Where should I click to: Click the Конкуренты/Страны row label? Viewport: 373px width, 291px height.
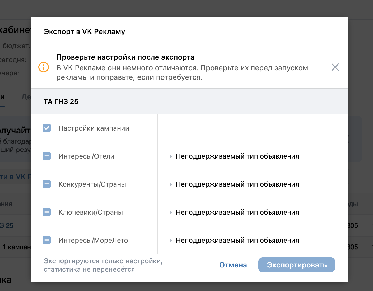[92, 184]
